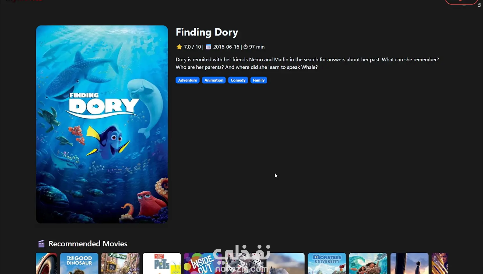Click the clapperboard icon beside Recommended Movies
Screen dimensions: 483x274
point(41,244)
